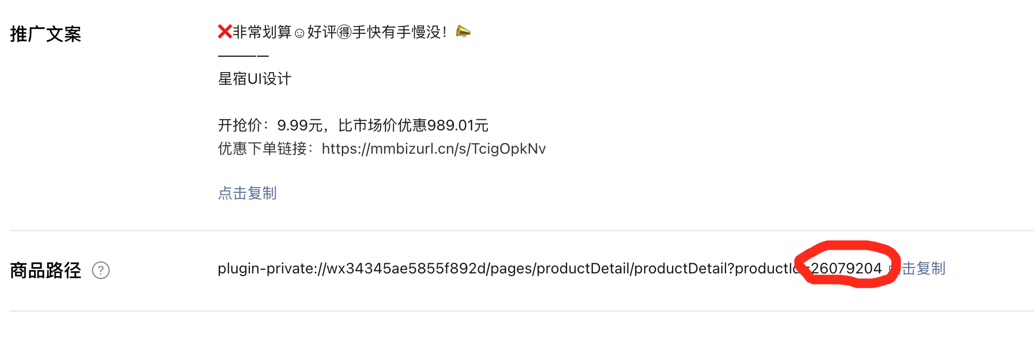Click the circled product ID 26079204
This screenshot has height=337, width=1034.
[x=846, y=268]
